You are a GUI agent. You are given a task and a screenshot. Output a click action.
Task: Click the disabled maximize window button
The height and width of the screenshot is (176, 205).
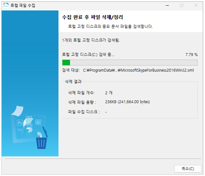click(182, 5)
